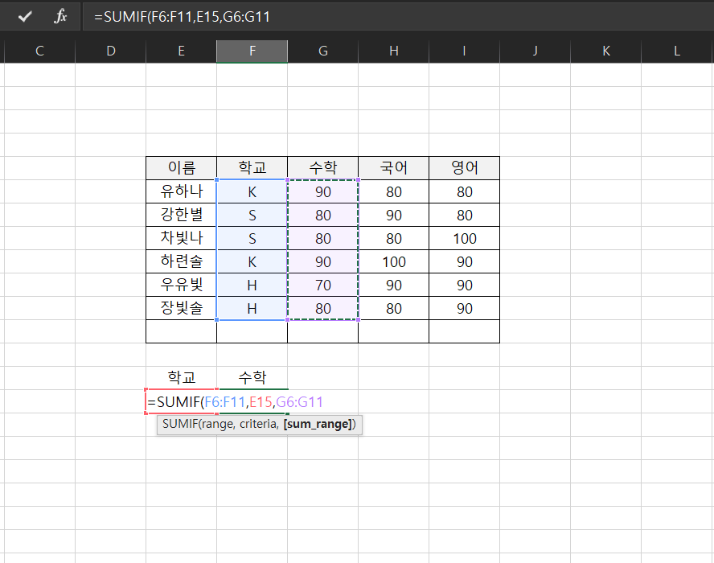The height and width of the screenshot is (563, 714).
Task: Select the empty row below 장빛솔
Action: coord(180,331)
